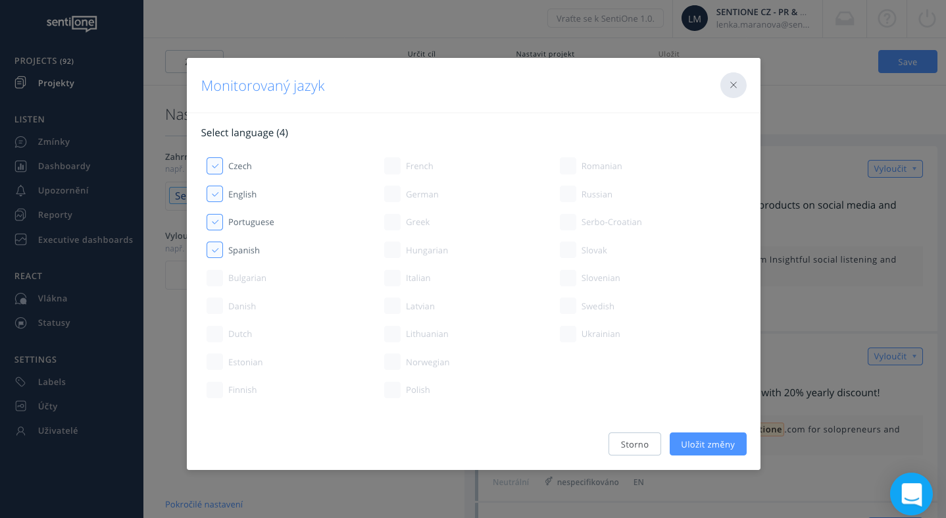Click the Uložit změny button
Viewport: 946px width, 518px height.
[708, 444]
